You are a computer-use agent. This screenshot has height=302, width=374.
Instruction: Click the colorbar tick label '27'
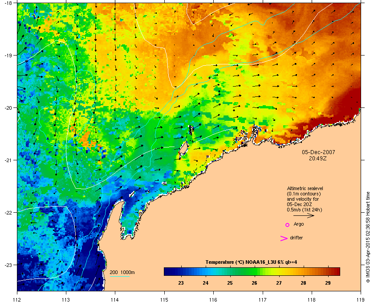click(279, 283)
